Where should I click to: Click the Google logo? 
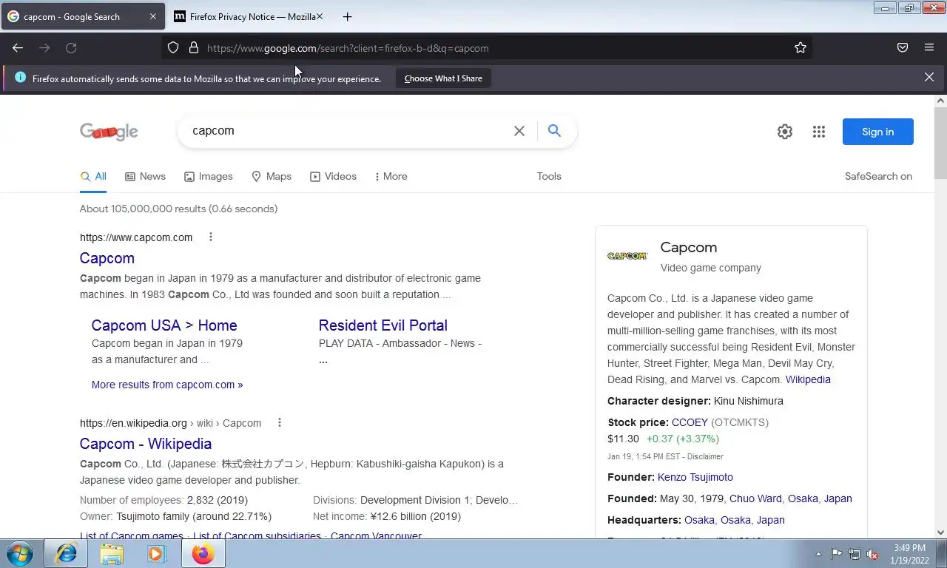click(x=109, y=132)
